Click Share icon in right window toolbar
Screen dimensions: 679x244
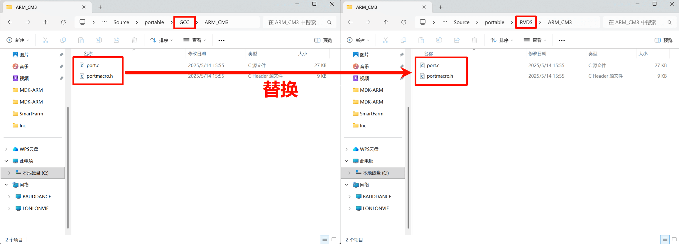click(457, 40)
